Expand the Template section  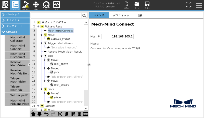point(15,26)
